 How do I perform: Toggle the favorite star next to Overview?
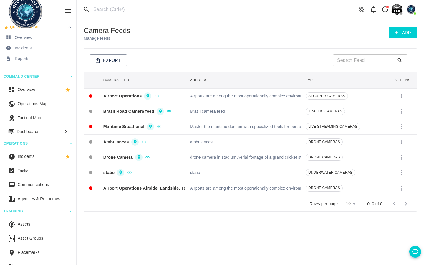coord(68,90)
